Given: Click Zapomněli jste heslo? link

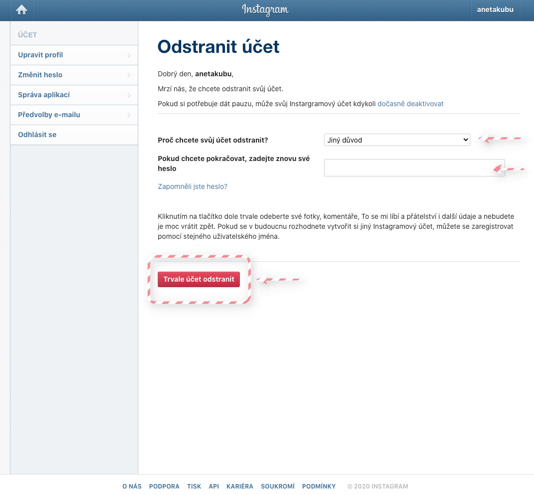Looking at the screenshot, I should 193,186.
